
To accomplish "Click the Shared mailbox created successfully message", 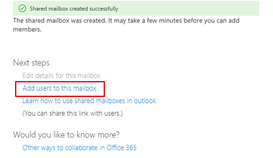I will pyautogui.click(x=74, y=8).
